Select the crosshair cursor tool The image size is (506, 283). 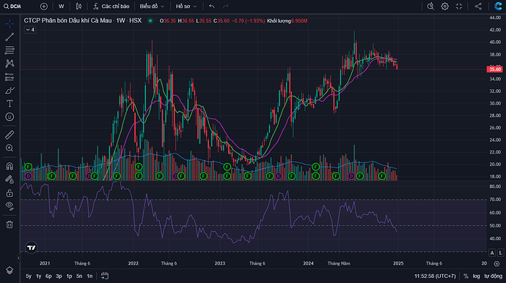coord(10,24)
